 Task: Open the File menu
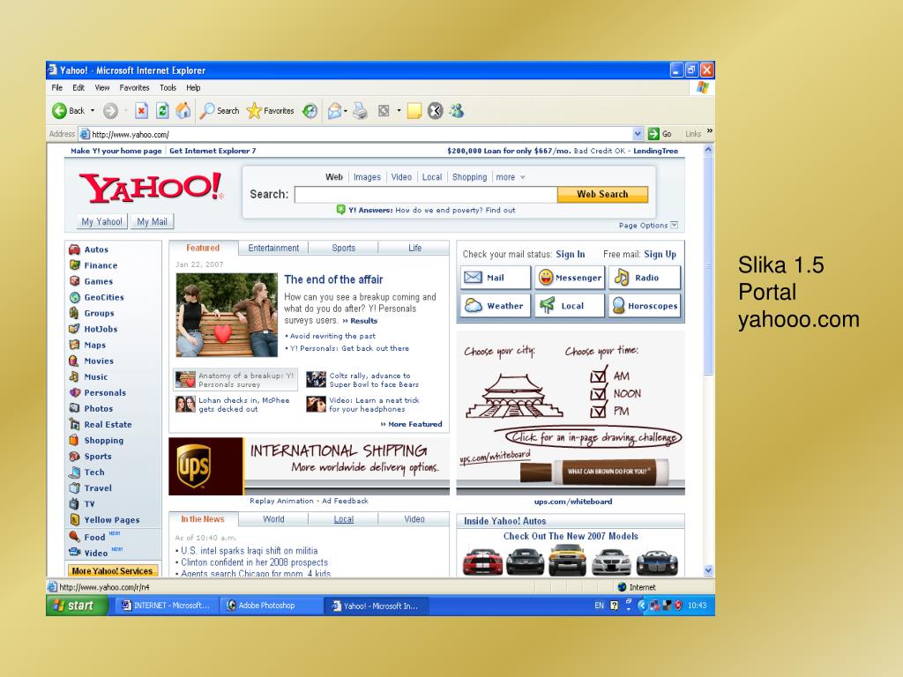point(57,87)
